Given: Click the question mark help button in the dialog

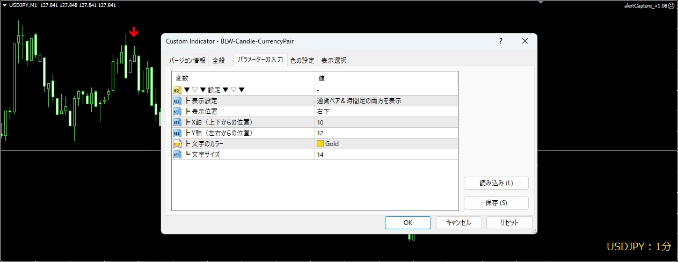Looking at the screenshot, I should tap(500, 41).
